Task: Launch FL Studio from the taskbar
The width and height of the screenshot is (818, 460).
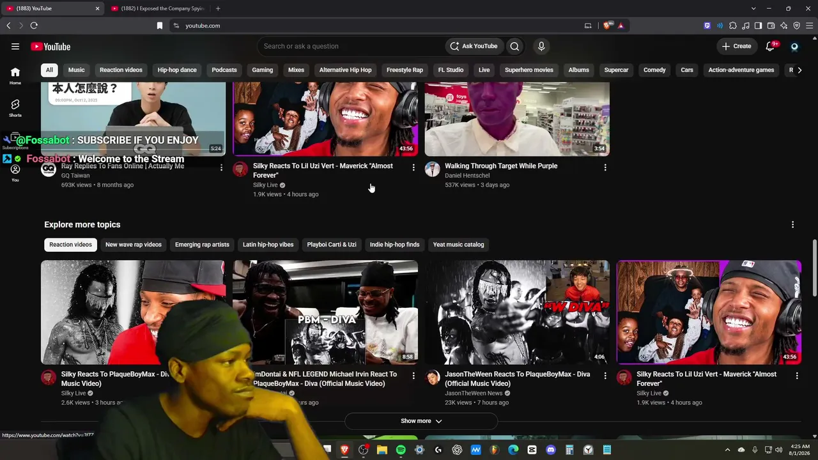Action: pyautogui.click(x=494, y=450)
